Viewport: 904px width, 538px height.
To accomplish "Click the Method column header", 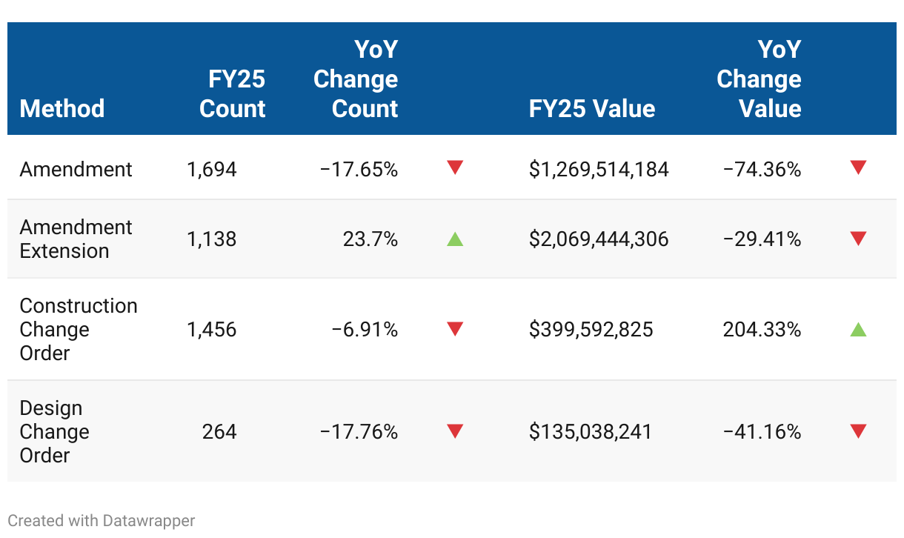I will pyautogui.click(x=62, y=108).
